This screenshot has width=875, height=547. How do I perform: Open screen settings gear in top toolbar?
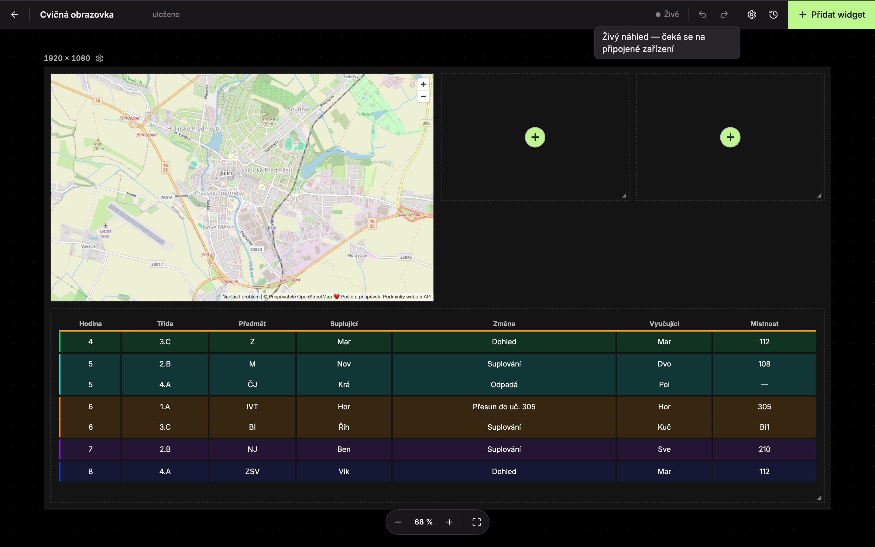(751, 15)
